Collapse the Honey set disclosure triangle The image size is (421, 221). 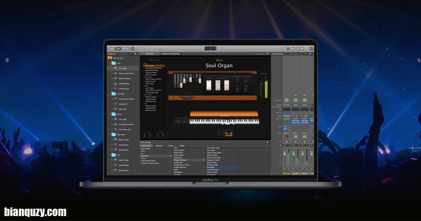point(110,114)
